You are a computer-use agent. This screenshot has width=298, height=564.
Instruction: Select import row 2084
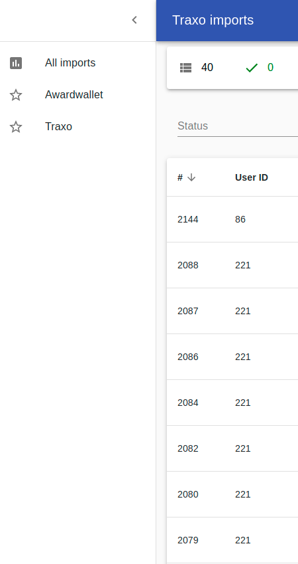[x=232, y=403]
